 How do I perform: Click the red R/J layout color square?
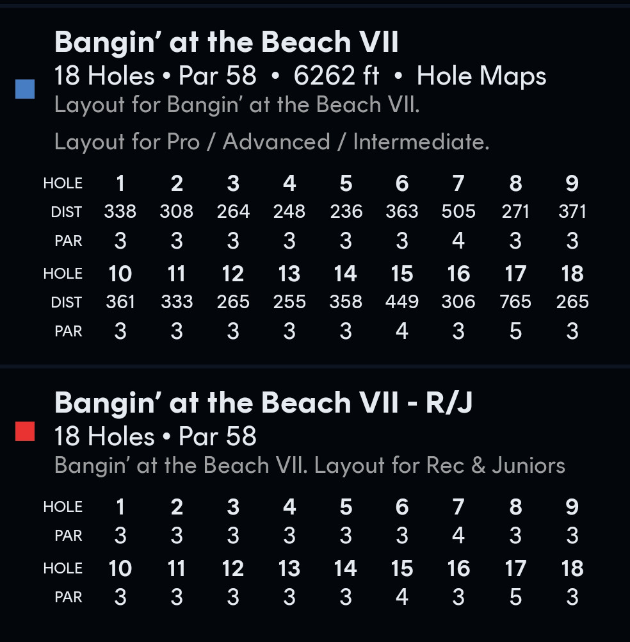coord(25,431)
